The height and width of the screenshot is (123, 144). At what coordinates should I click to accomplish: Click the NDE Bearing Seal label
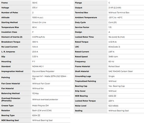coord(10,120)
